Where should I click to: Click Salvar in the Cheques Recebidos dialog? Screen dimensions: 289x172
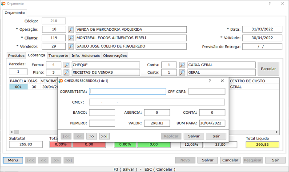point(194,136)
